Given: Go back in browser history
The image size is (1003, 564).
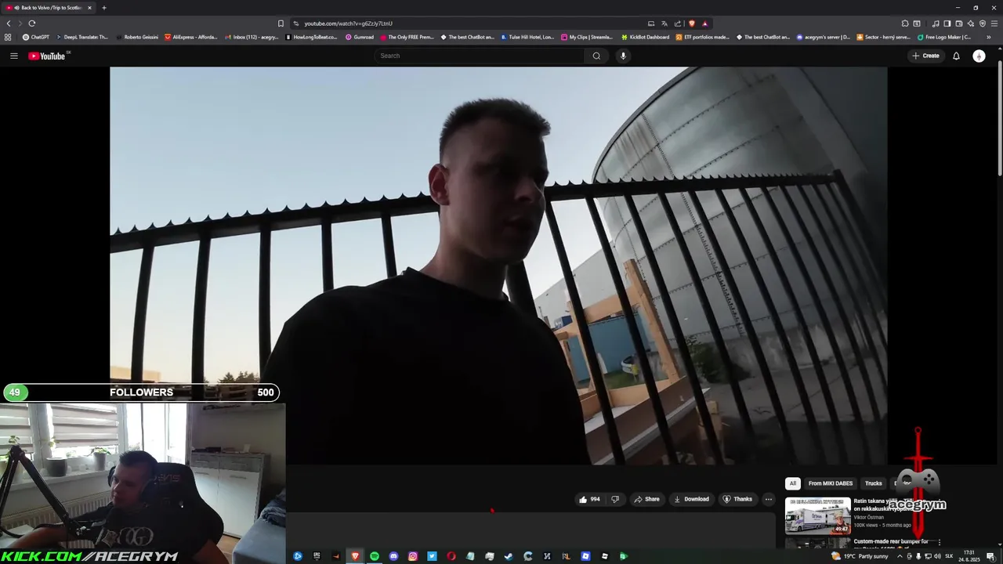Looking at the screenshot, I should click(9, 23).
